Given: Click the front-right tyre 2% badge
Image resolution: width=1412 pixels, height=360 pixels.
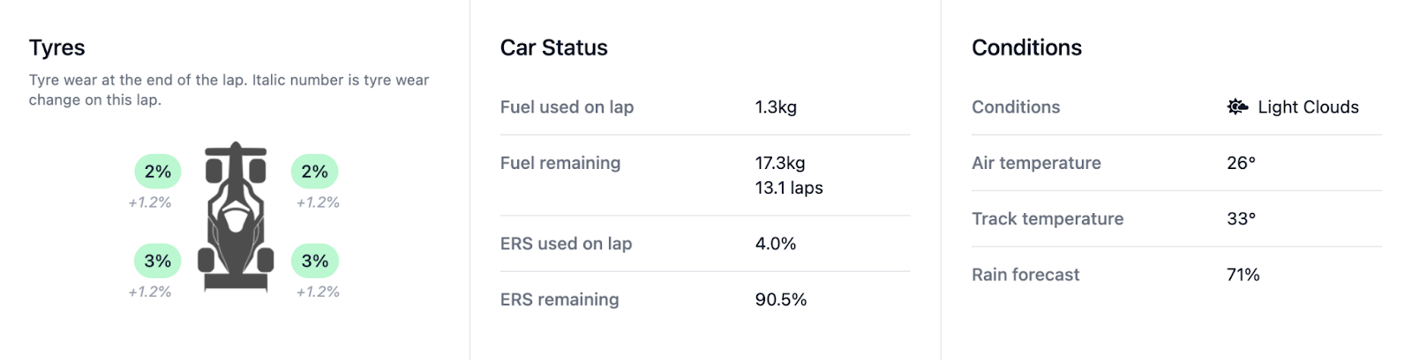Looking at the screenshot, I should tap(315, 172).
